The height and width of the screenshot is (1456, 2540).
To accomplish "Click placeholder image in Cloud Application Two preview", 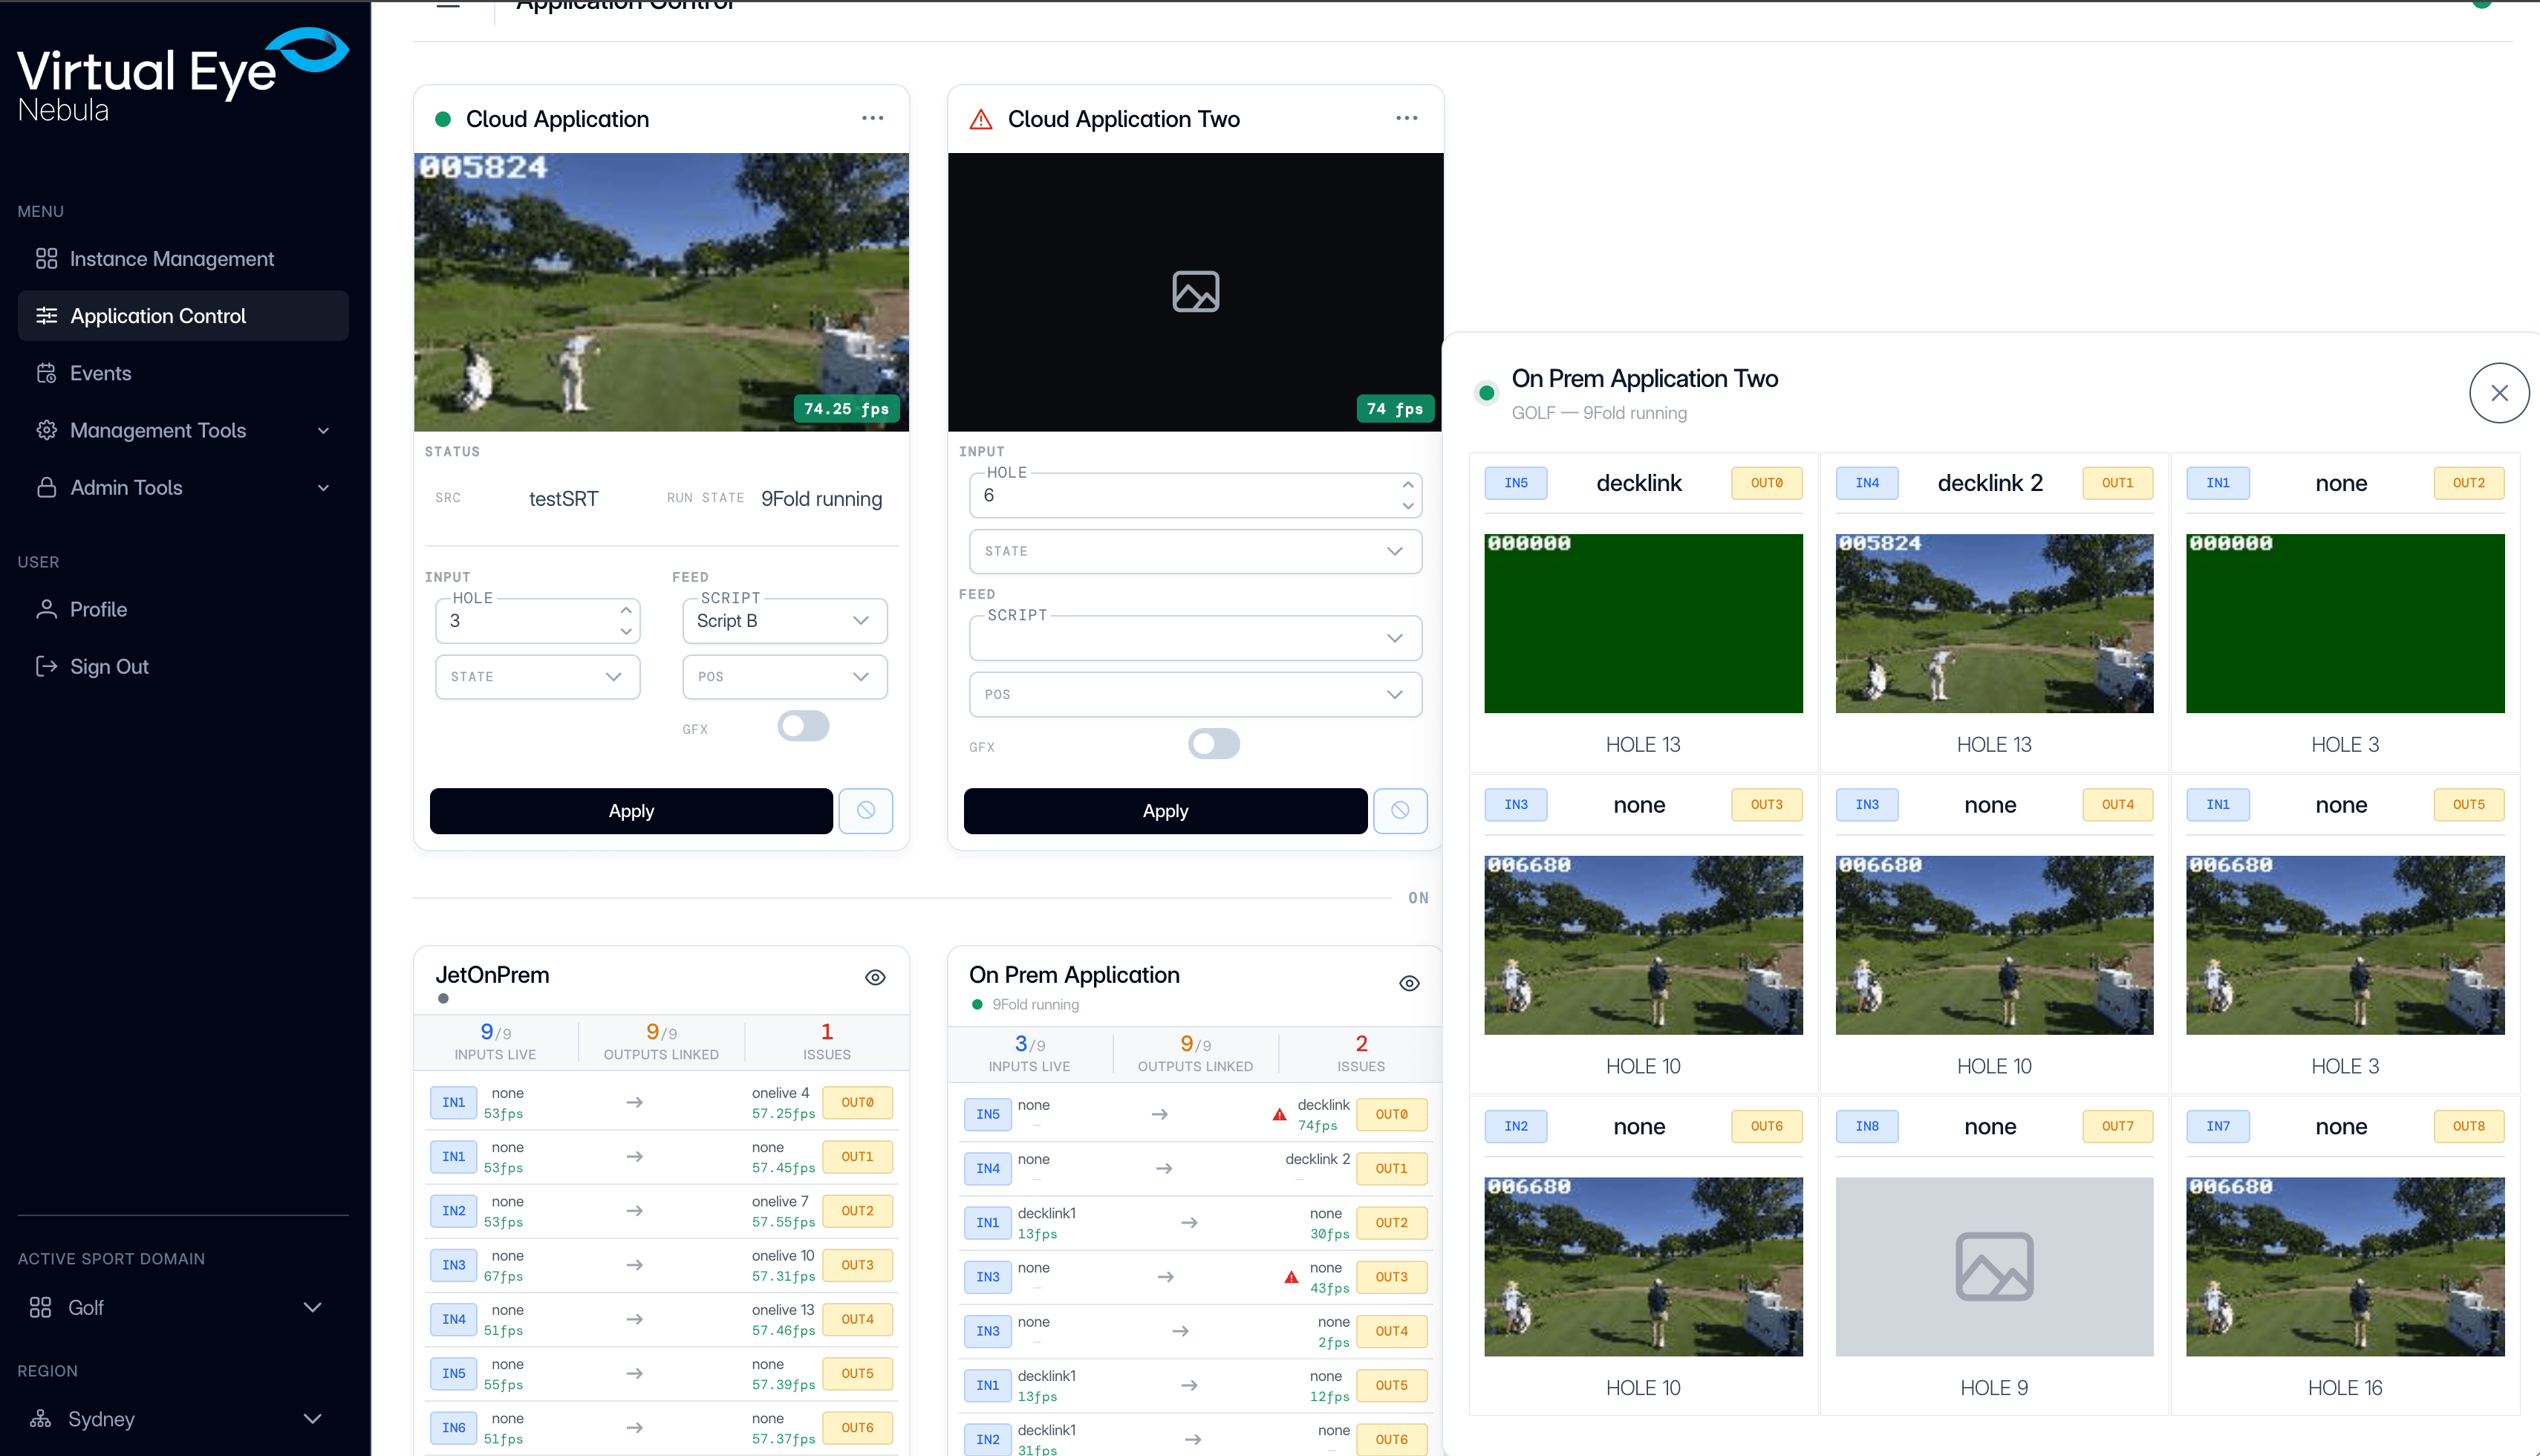I will point(1196,292).
